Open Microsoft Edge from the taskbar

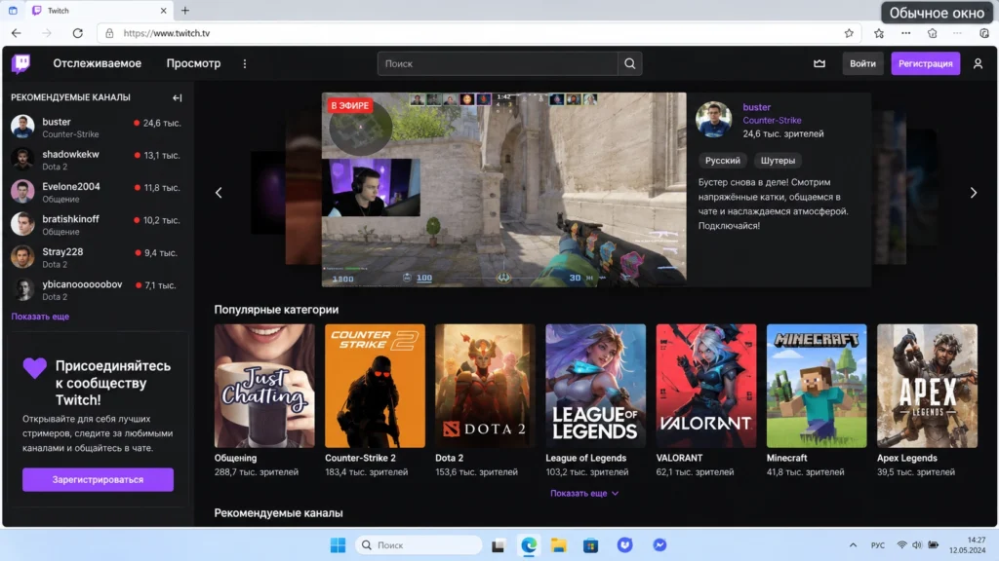point(529,545)
